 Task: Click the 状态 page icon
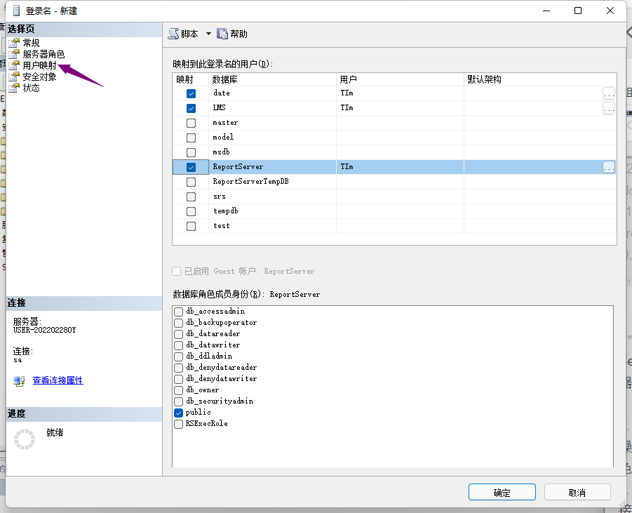[x=14, y=88]
